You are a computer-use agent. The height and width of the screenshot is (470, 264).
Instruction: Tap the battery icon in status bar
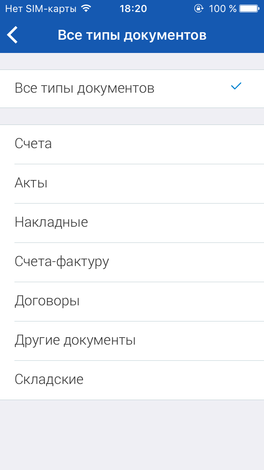tap(249, 9)
